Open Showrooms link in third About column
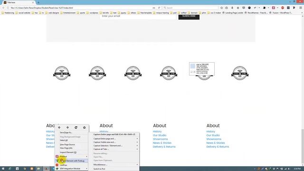This screenshot has width=304, height=171. (x=161, y=139)
